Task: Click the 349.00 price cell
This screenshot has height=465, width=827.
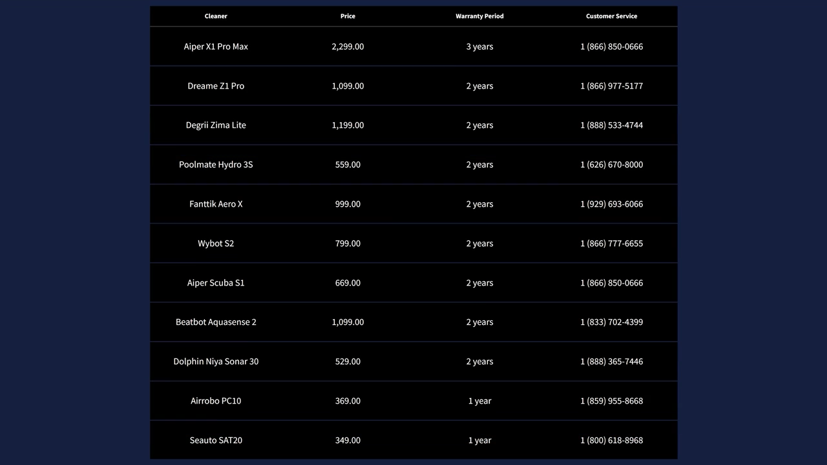Action: click(x=348, y=440)
